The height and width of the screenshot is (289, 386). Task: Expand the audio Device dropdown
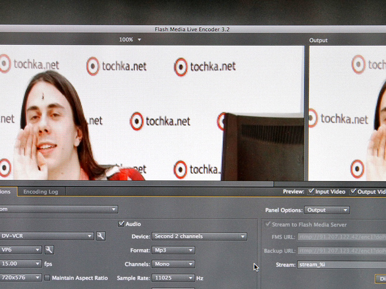coord(199,236)
